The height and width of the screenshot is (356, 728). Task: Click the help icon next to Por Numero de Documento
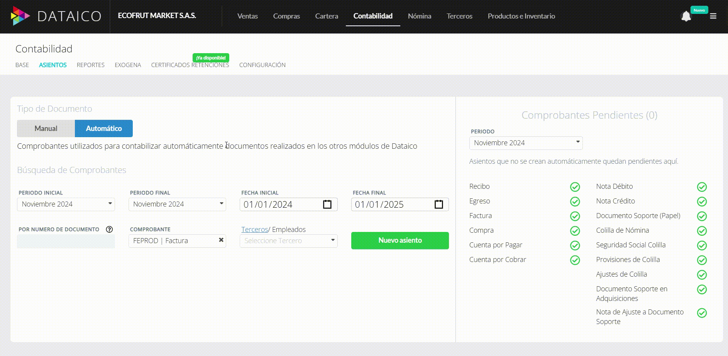click(110, 229)
